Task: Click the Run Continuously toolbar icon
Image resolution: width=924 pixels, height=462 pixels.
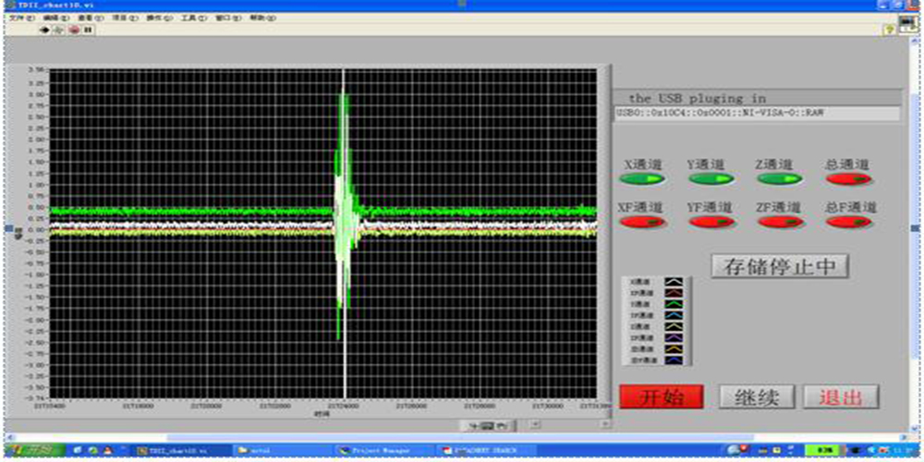Action: (59, 30)
